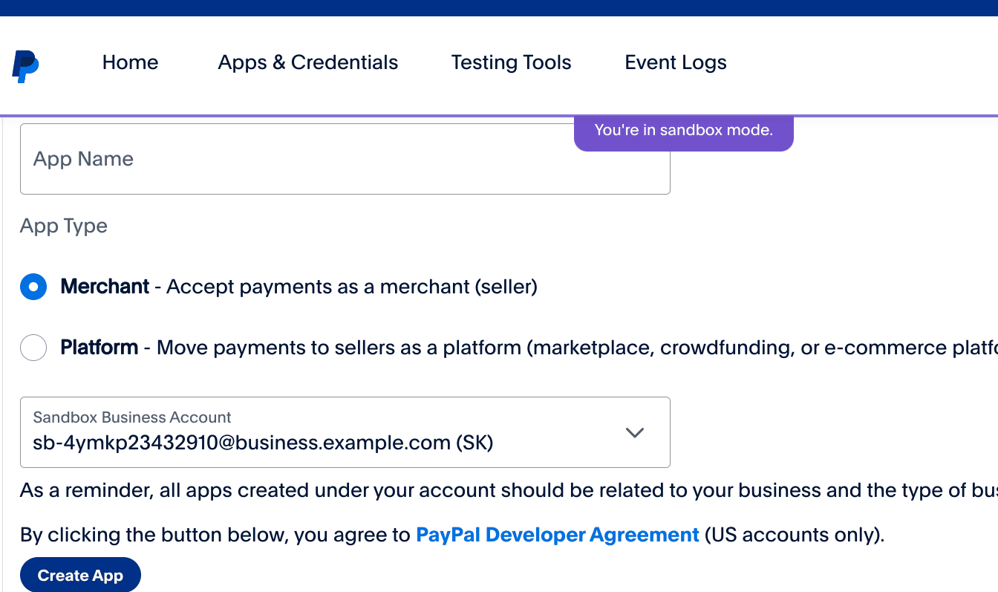The height and width of the screenshot is (592, 998).
Task: Select the Platform app type radio button
Action: point(33,348)
